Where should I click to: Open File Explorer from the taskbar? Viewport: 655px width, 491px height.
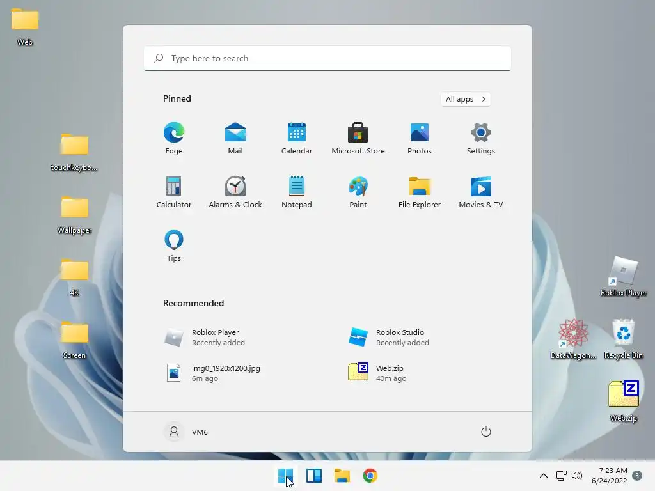pyautogui.click(x=342, y=476)
